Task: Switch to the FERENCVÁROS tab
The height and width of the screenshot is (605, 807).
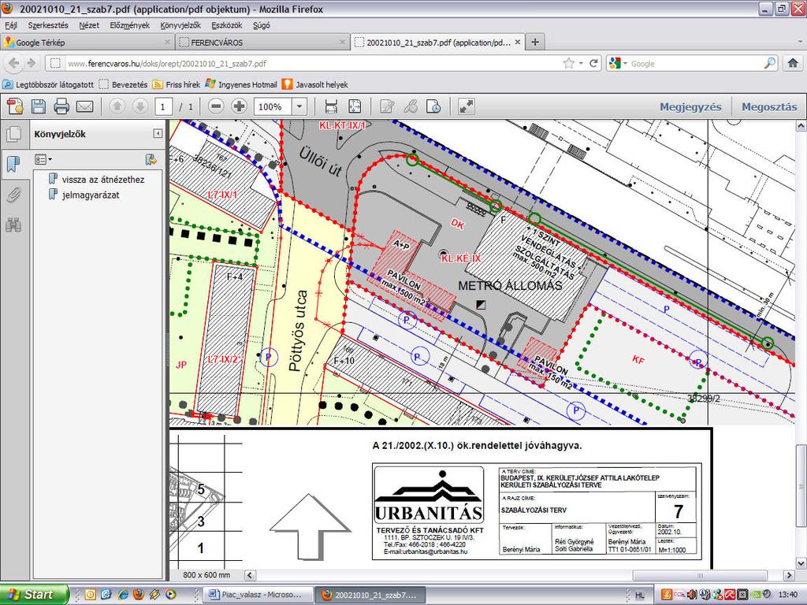Action: pos(262,43)
